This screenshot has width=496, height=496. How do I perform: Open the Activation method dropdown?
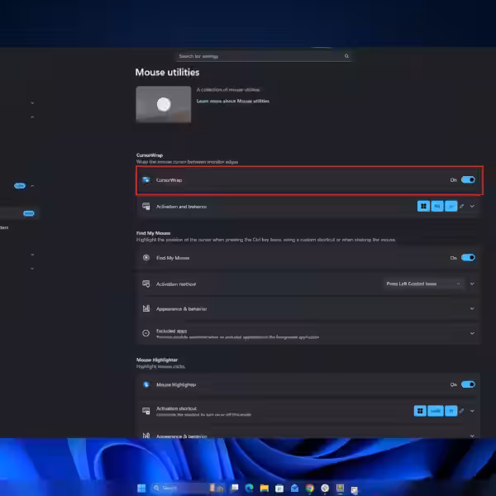424,284
